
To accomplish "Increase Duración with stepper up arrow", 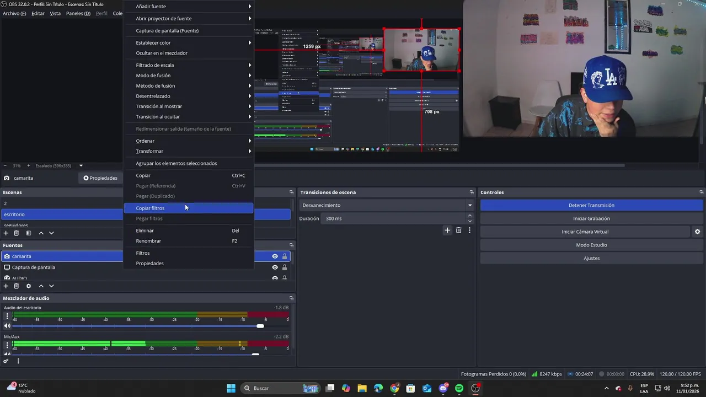I will point(470,216).
